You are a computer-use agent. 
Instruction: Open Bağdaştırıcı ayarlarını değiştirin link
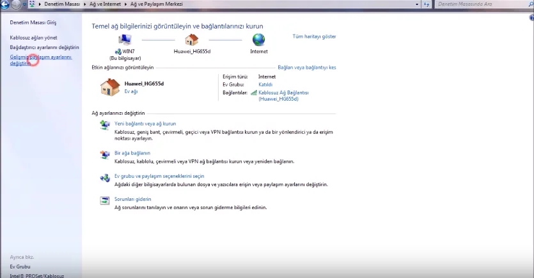[x=44, y=47]
